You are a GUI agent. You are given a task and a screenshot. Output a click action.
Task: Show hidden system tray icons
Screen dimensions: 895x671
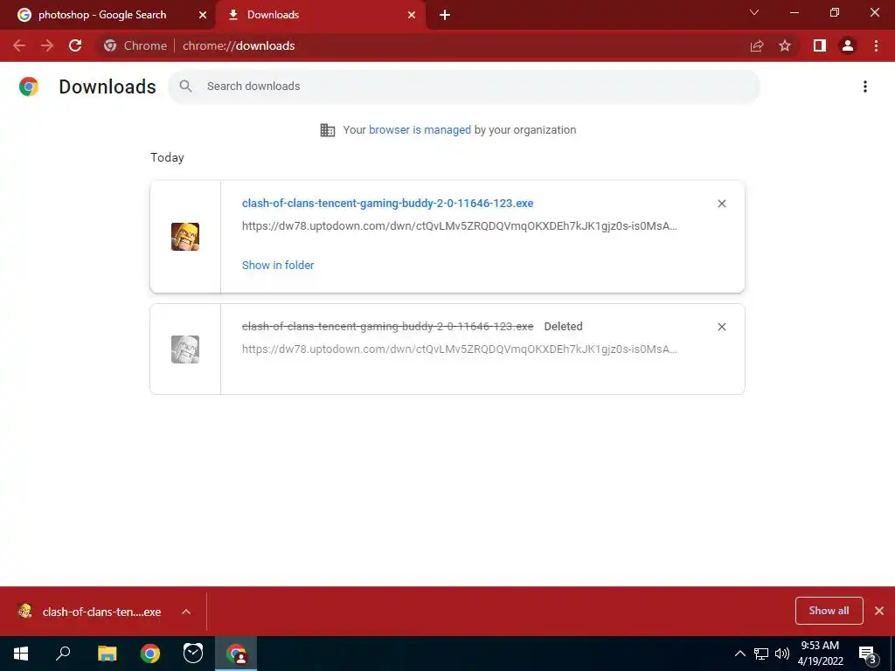click(739, 654)
